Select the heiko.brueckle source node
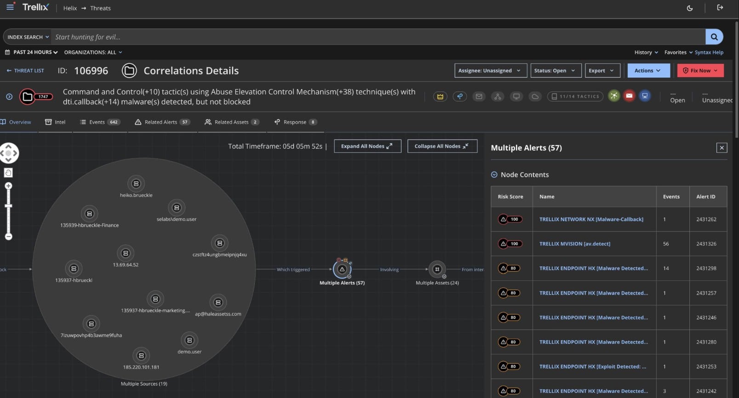The image size is (739, 398). coord(136,184)
